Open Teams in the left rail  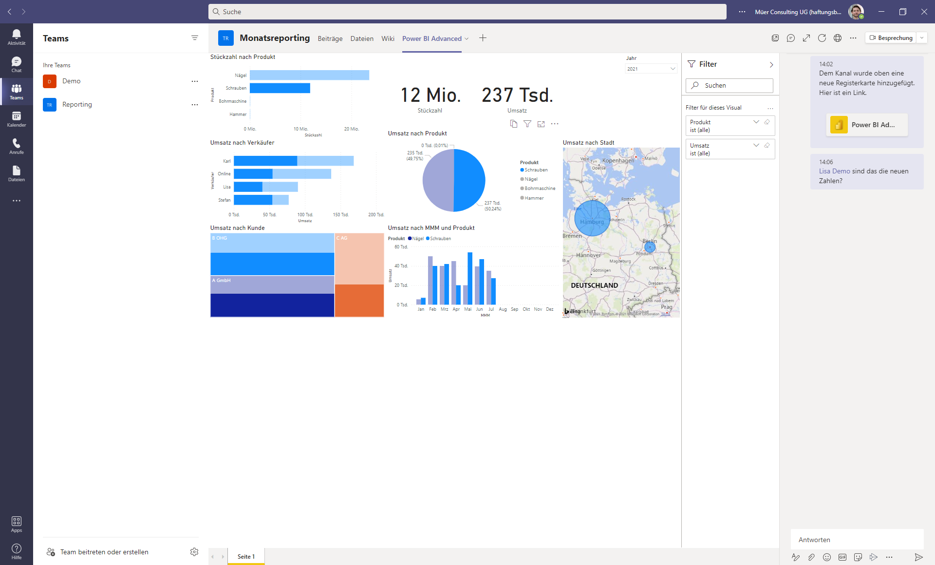(x=17, y=92)
